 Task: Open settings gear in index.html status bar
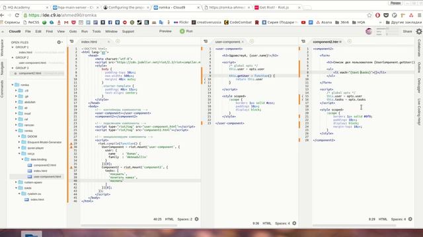(197, 219)
